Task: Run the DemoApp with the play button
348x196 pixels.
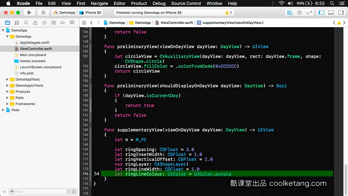Action: click(x=29, y=13)
